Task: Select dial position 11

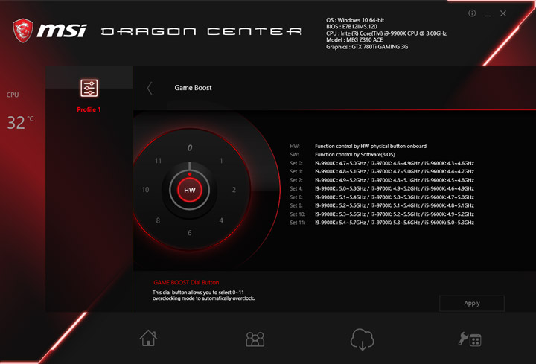Action: click(158, 161)
